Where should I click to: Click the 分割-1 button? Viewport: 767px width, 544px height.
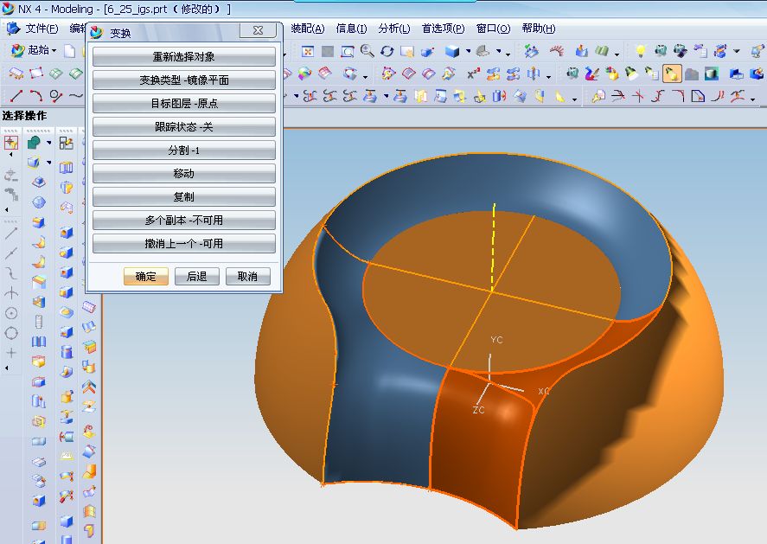[184, 150]
